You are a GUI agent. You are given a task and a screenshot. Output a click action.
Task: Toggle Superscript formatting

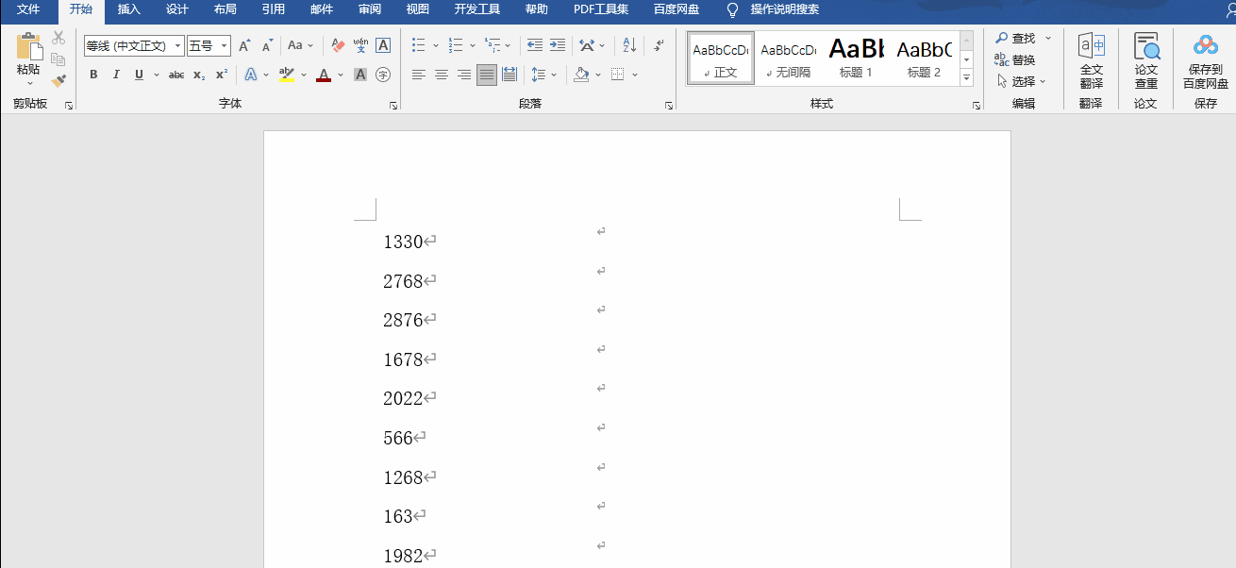pos(222,75)
